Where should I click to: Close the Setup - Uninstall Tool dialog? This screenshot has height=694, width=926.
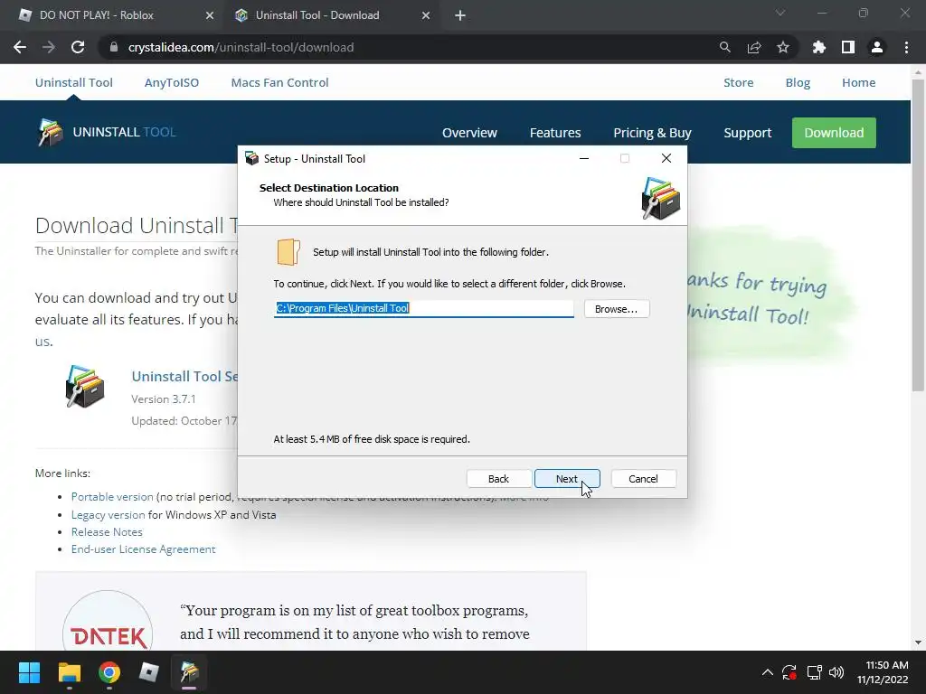coord(666,158)
